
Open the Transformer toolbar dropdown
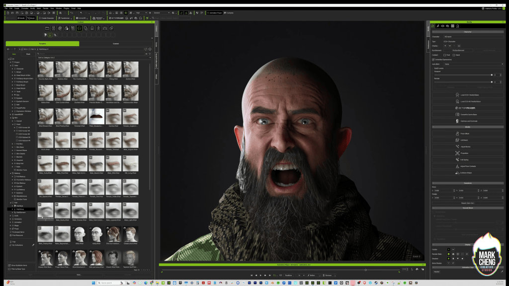pos(64,18)
